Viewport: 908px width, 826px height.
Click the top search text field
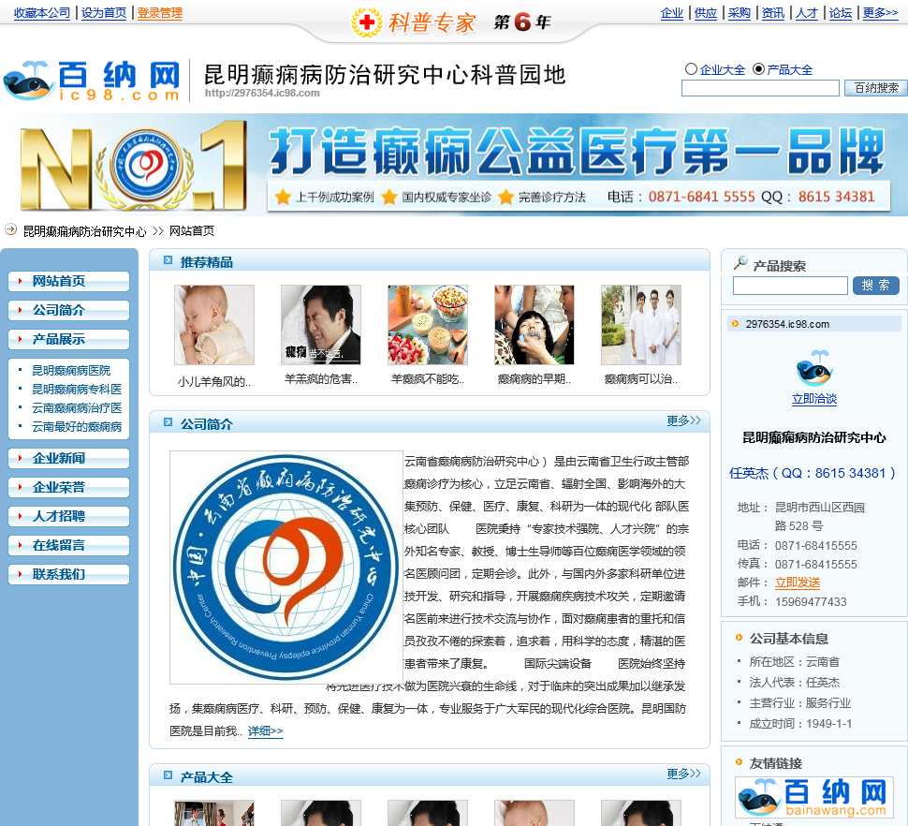click(760, 88)
